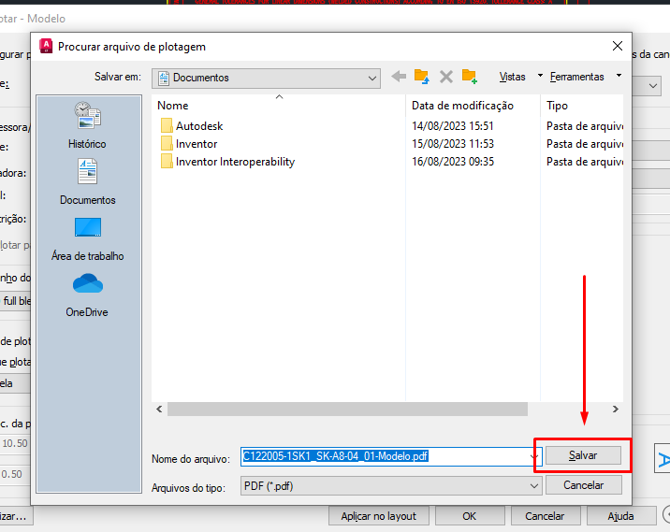Click Cancelar in the file dialog
670x532 pixels.
[x=583, y=485]
